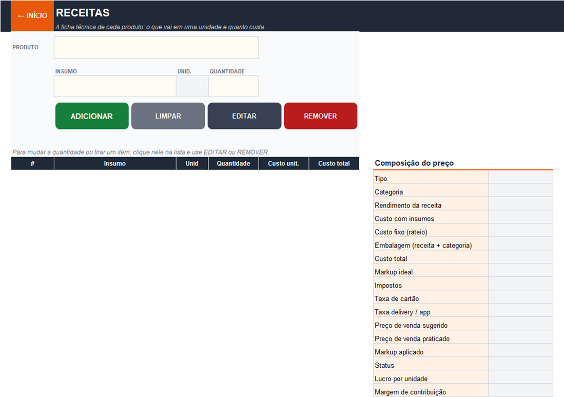Select the INSUMO input field
The height and width of the screenshot is (397, 564).
[115, 86]
